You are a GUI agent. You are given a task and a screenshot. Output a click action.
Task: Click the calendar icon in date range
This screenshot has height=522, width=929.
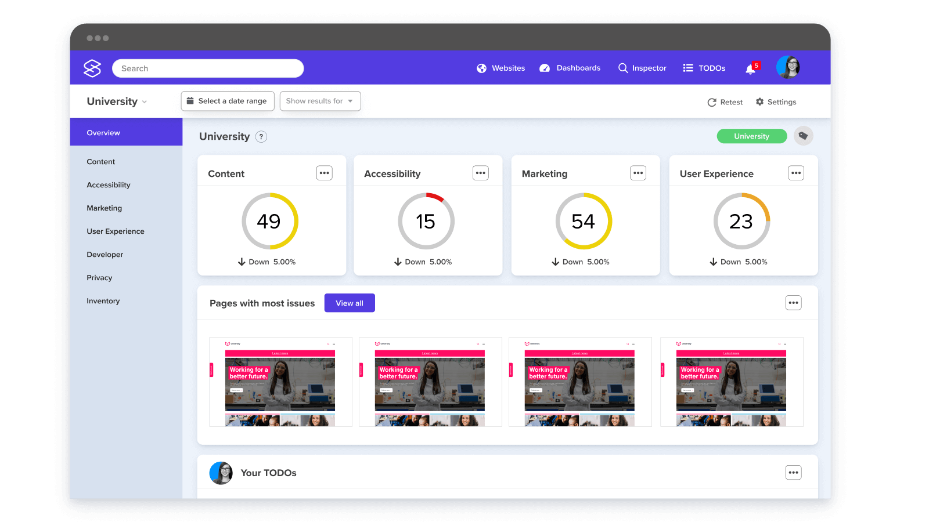190,100
